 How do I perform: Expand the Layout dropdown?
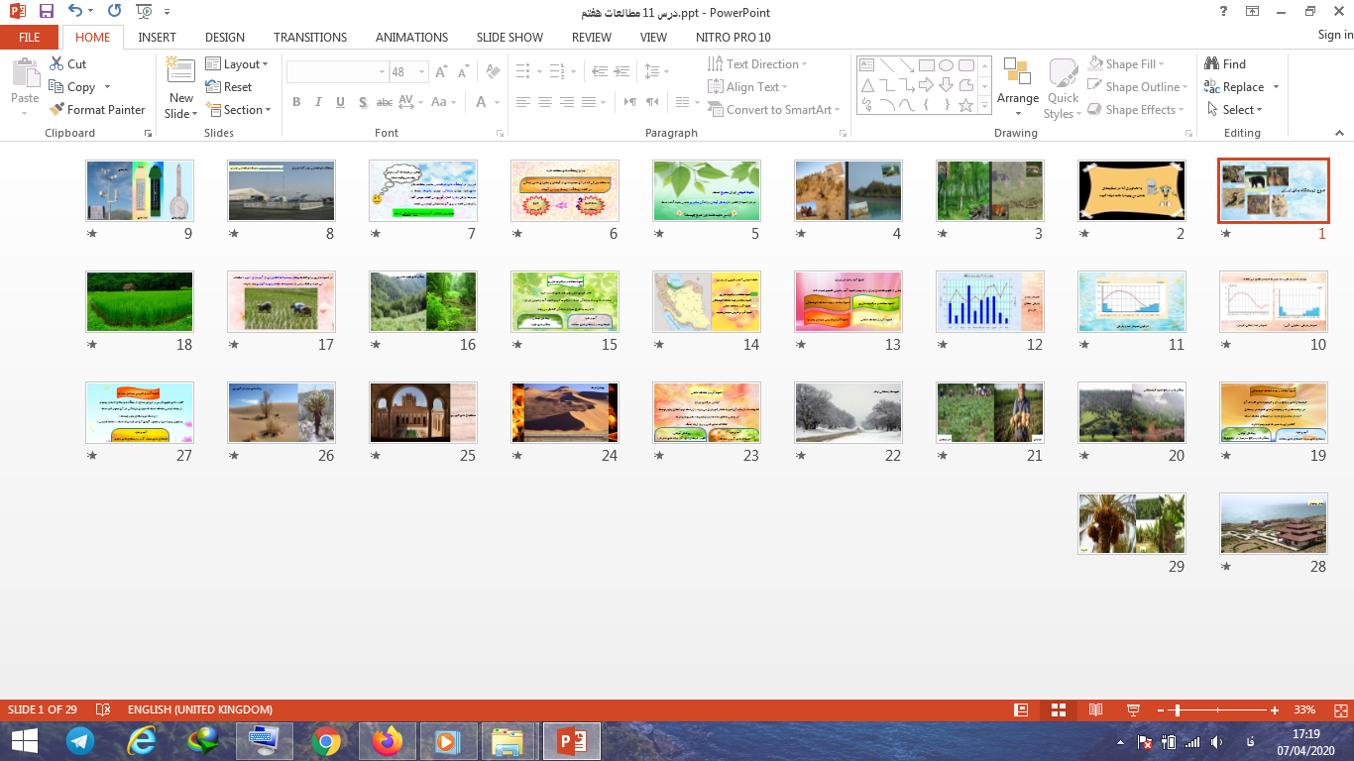click(238, 64)
